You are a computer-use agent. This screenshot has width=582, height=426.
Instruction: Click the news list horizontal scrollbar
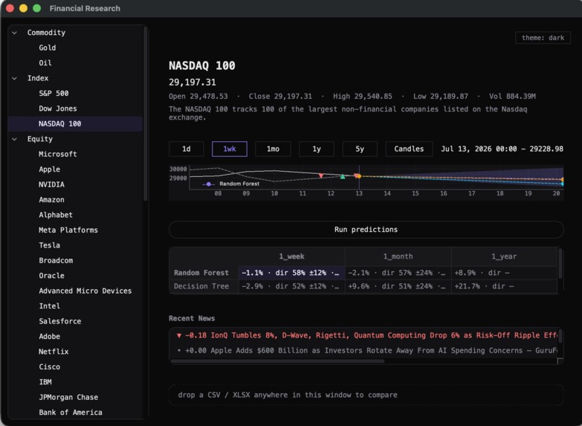pos(278,361)
